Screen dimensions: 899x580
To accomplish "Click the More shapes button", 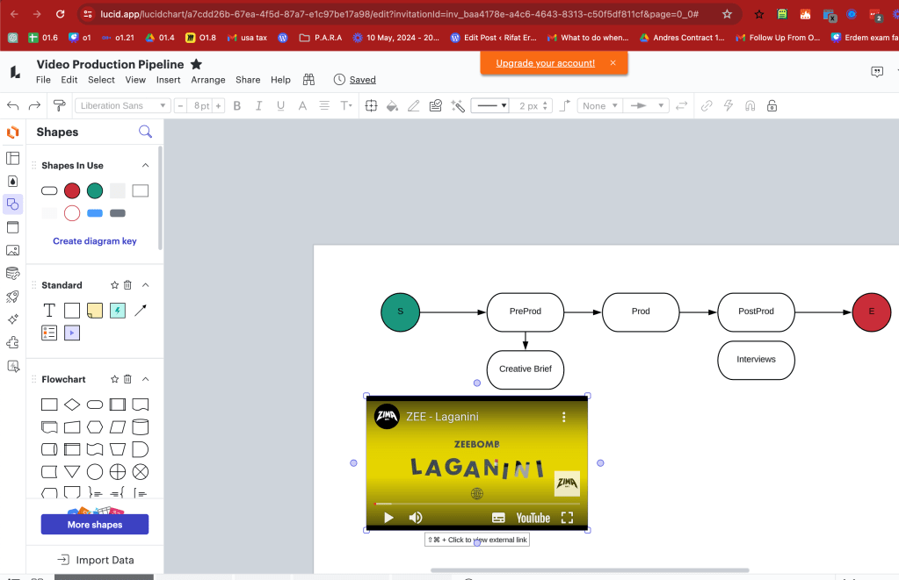I will click(95, 525).
